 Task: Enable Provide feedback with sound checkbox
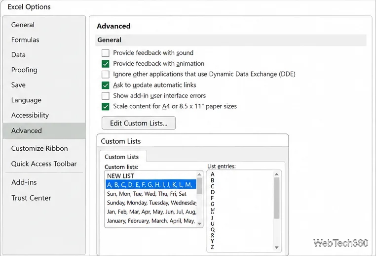pos(106,53)
